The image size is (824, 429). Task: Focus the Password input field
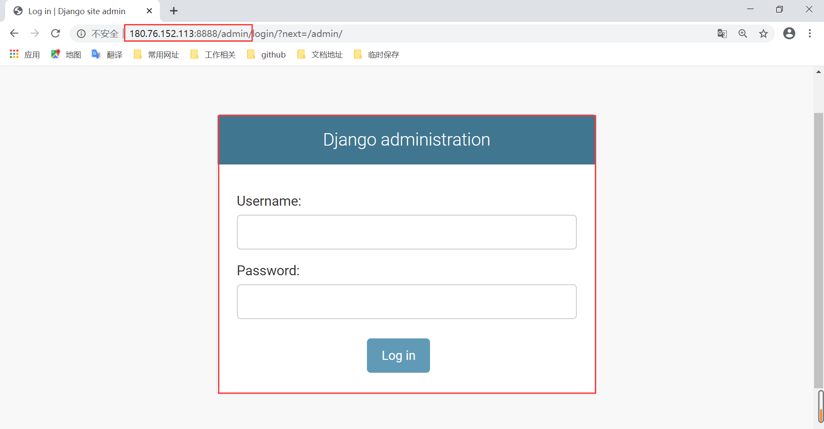(x=407, y=302)
